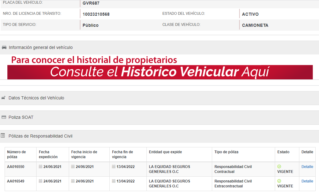
Task: Click the list icon beside Pólizas de Responsabilidad Civil
Action: coord(3,136)
